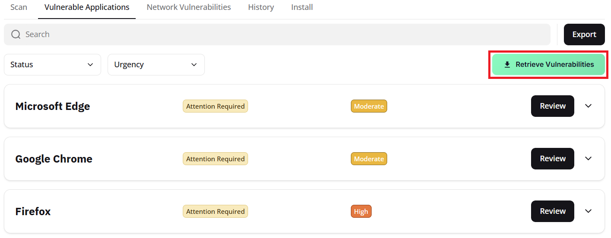Review the Microsoft Edge vulnerabilities
This screenshot has height=238, width=611.
point(552,106)
